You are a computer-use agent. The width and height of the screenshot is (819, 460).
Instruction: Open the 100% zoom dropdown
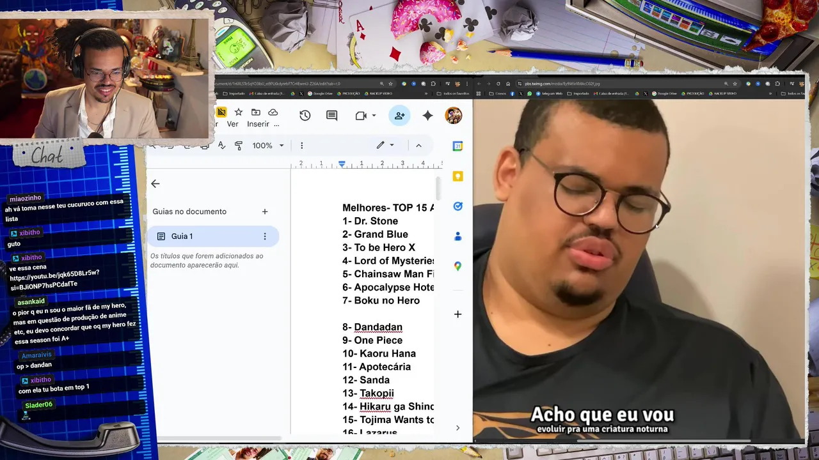267,146
